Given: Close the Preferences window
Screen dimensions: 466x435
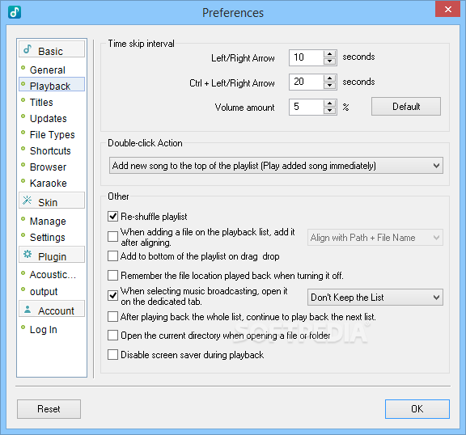Looking at the screenshot, I should pyautogui.click(x=448, y=9).
